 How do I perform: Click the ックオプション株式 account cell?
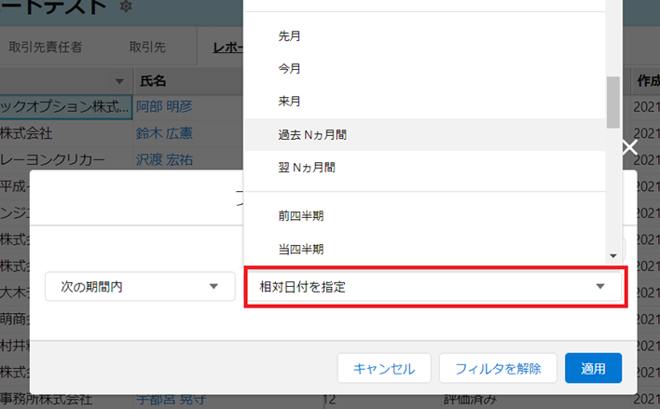pos(66,107)
